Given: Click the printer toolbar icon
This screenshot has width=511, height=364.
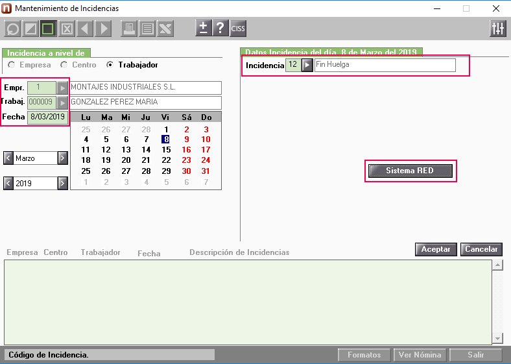Looking at the screenshot, I should pos(129,29).
